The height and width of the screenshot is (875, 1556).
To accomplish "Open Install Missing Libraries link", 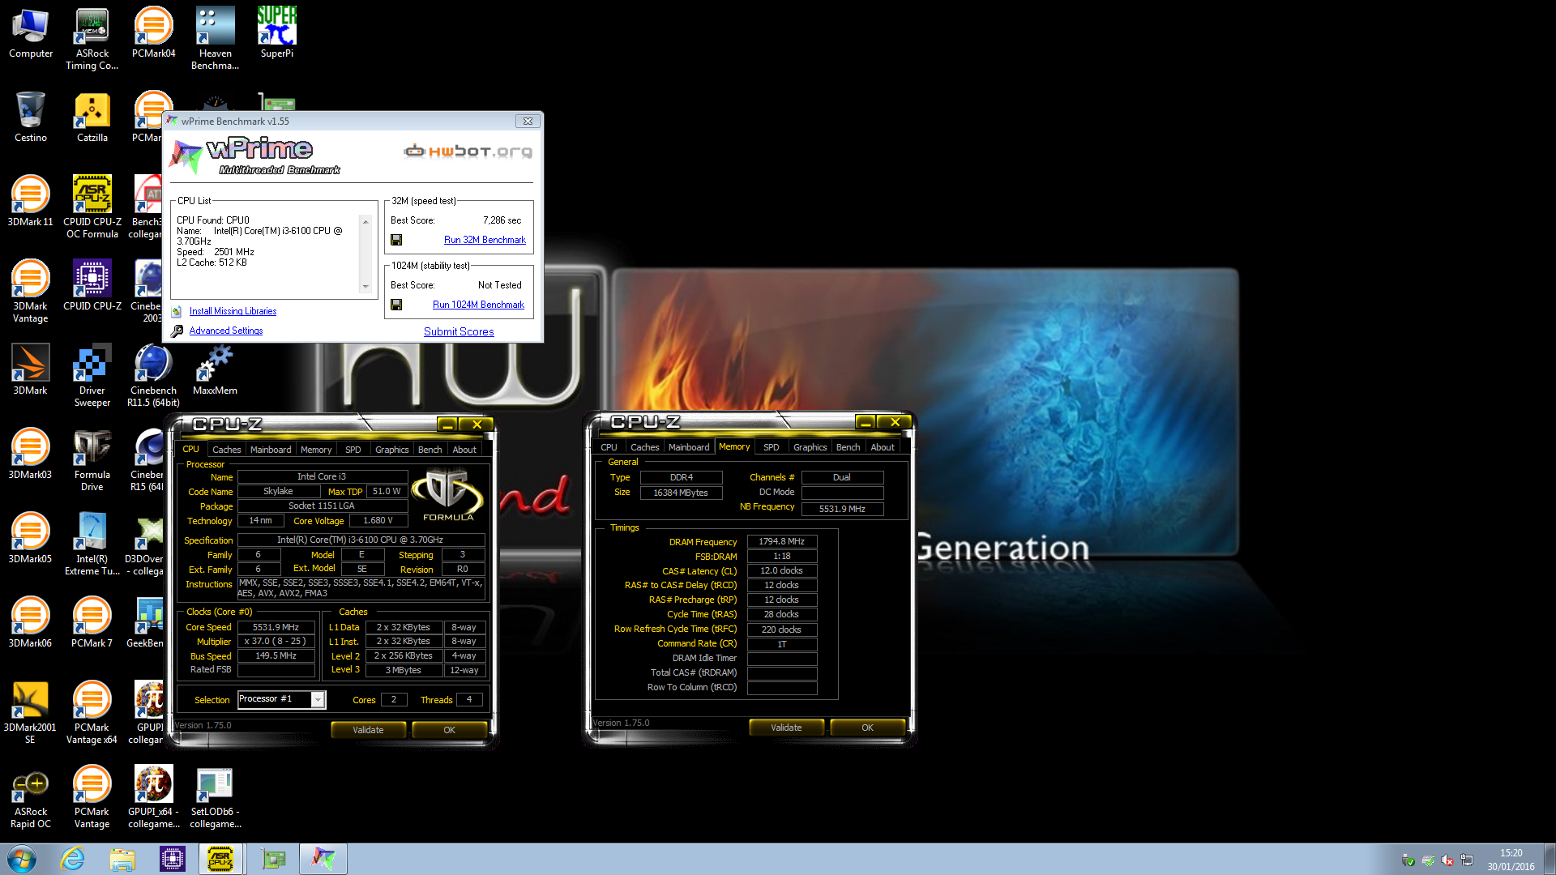I will coord(233,311).
